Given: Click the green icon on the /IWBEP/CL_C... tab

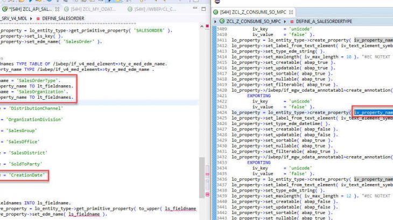Looking at the screenshot, I should tap(130, 9).
